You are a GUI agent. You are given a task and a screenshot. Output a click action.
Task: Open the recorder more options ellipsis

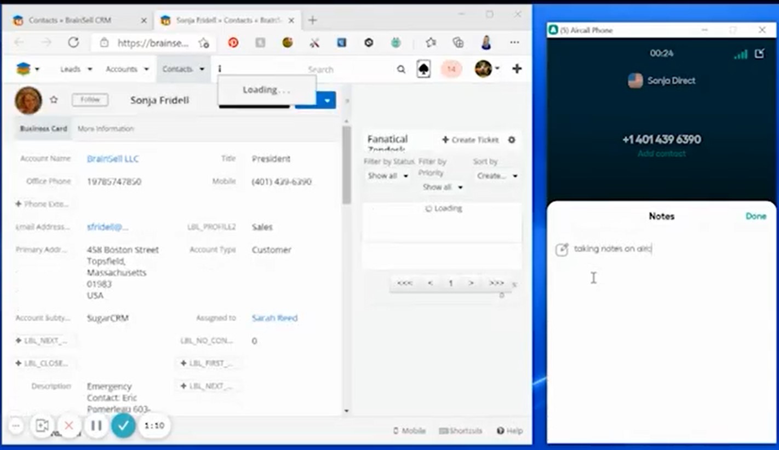click(16, 425)
